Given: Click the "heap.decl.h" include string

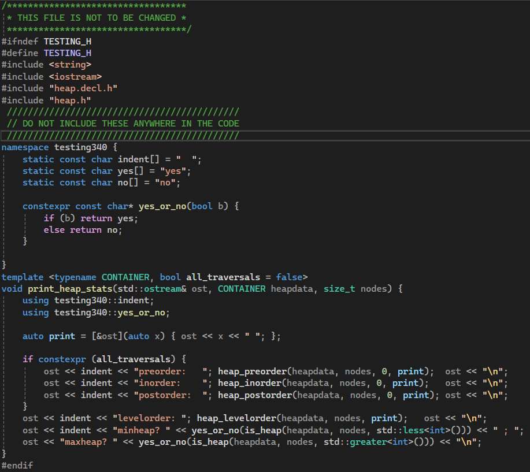Looking at the screenshot, I should [x=83, y=88].
